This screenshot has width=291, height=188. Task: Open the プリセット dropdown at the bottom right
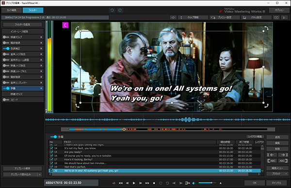(x=277, y=174)
